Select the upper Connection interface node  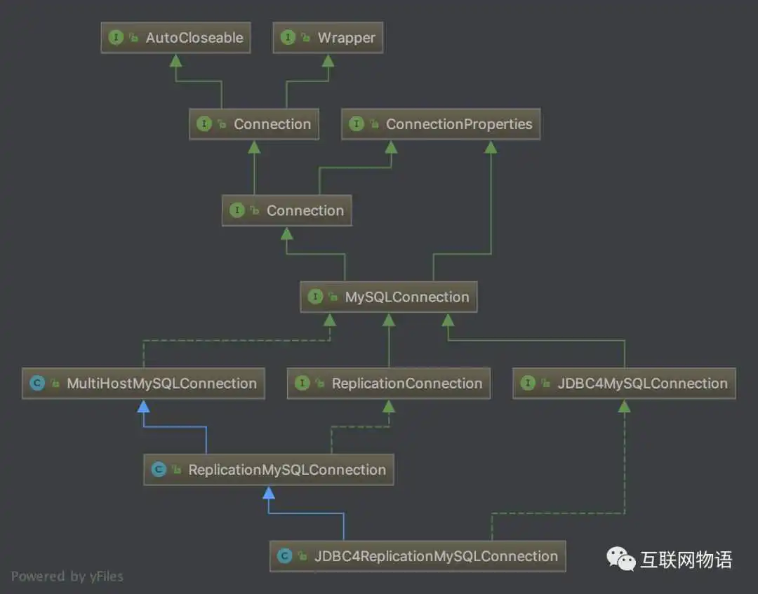click(x=254, y=124)
